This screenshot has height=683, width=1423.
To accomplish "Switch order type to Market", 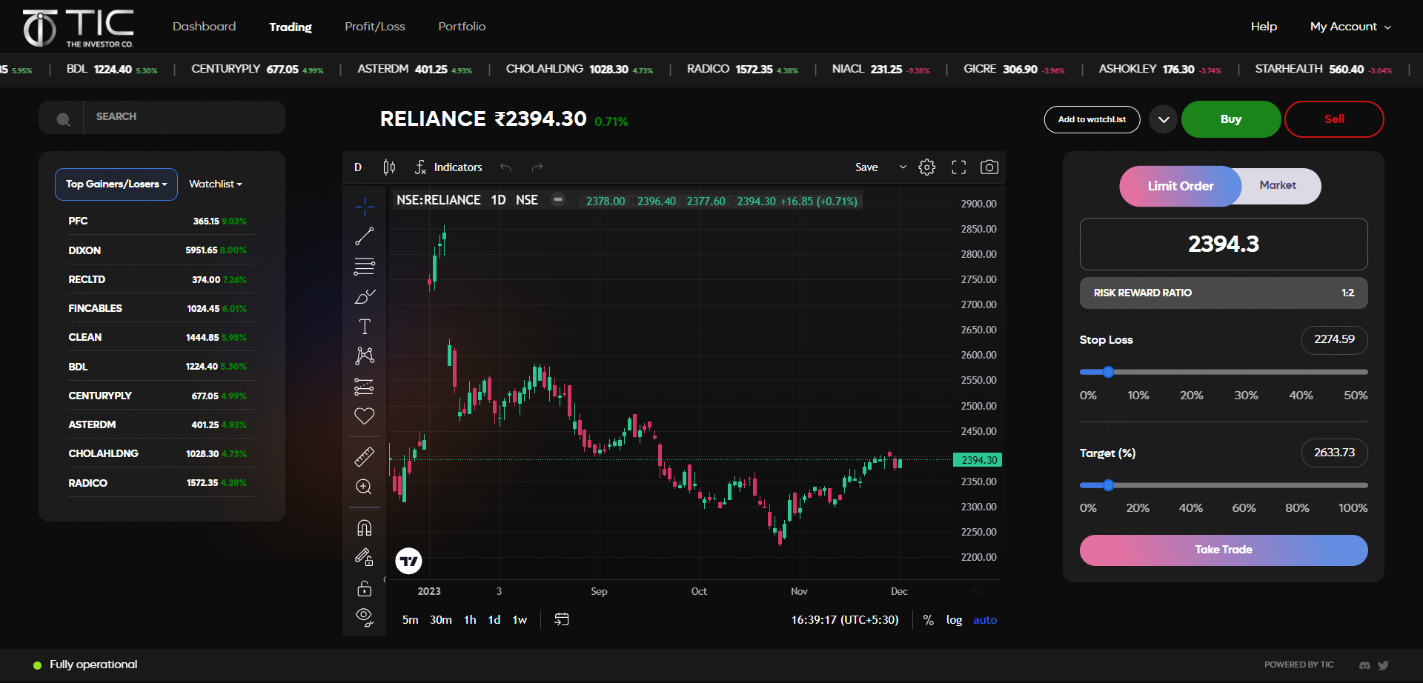I will pyautogui.click(x=1278, y=185).
